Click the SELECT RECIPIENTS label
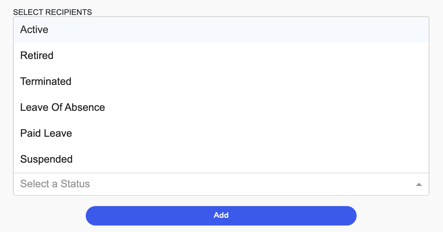The height and width of the screenshot is (232, 443). [53, 12]
